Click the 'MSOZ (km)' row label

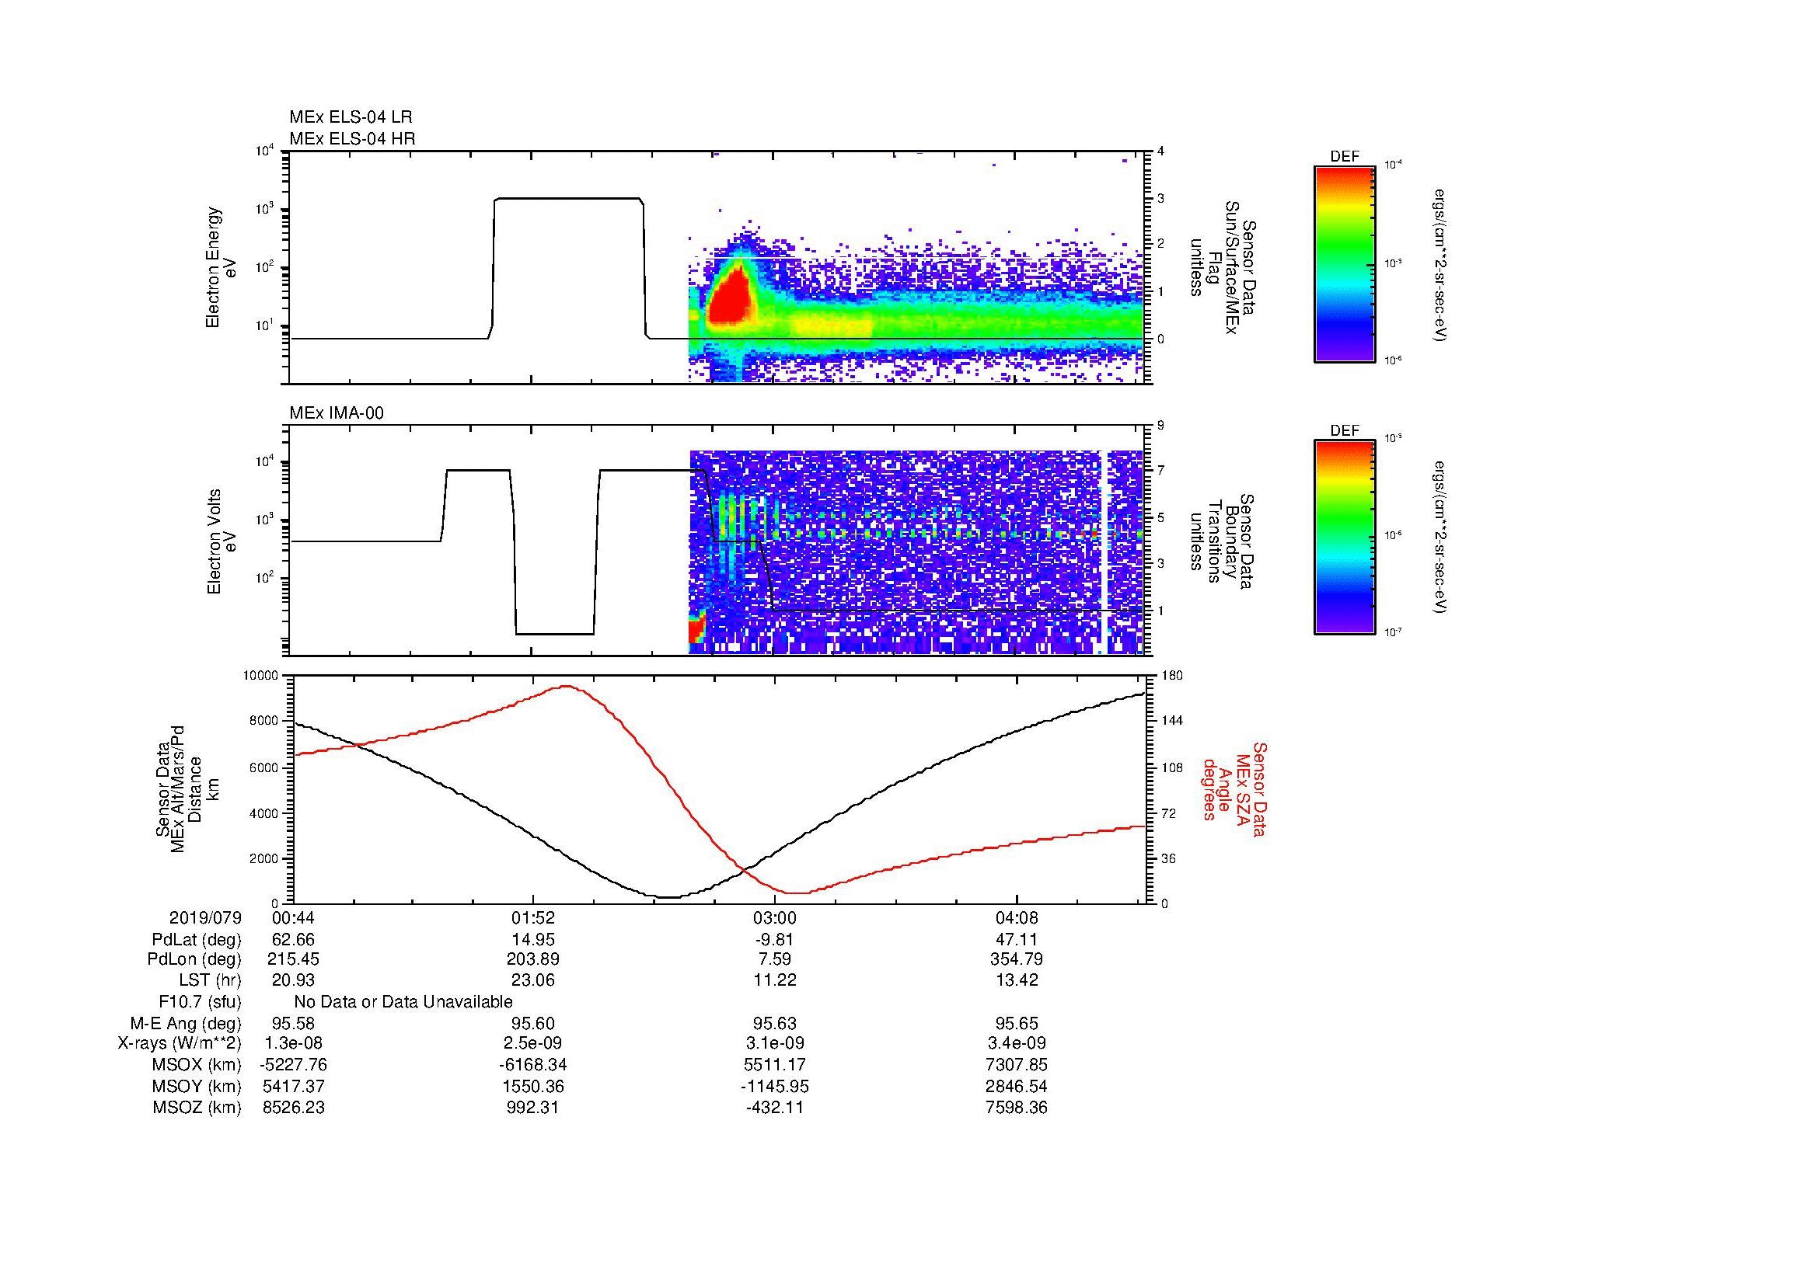197,1108
